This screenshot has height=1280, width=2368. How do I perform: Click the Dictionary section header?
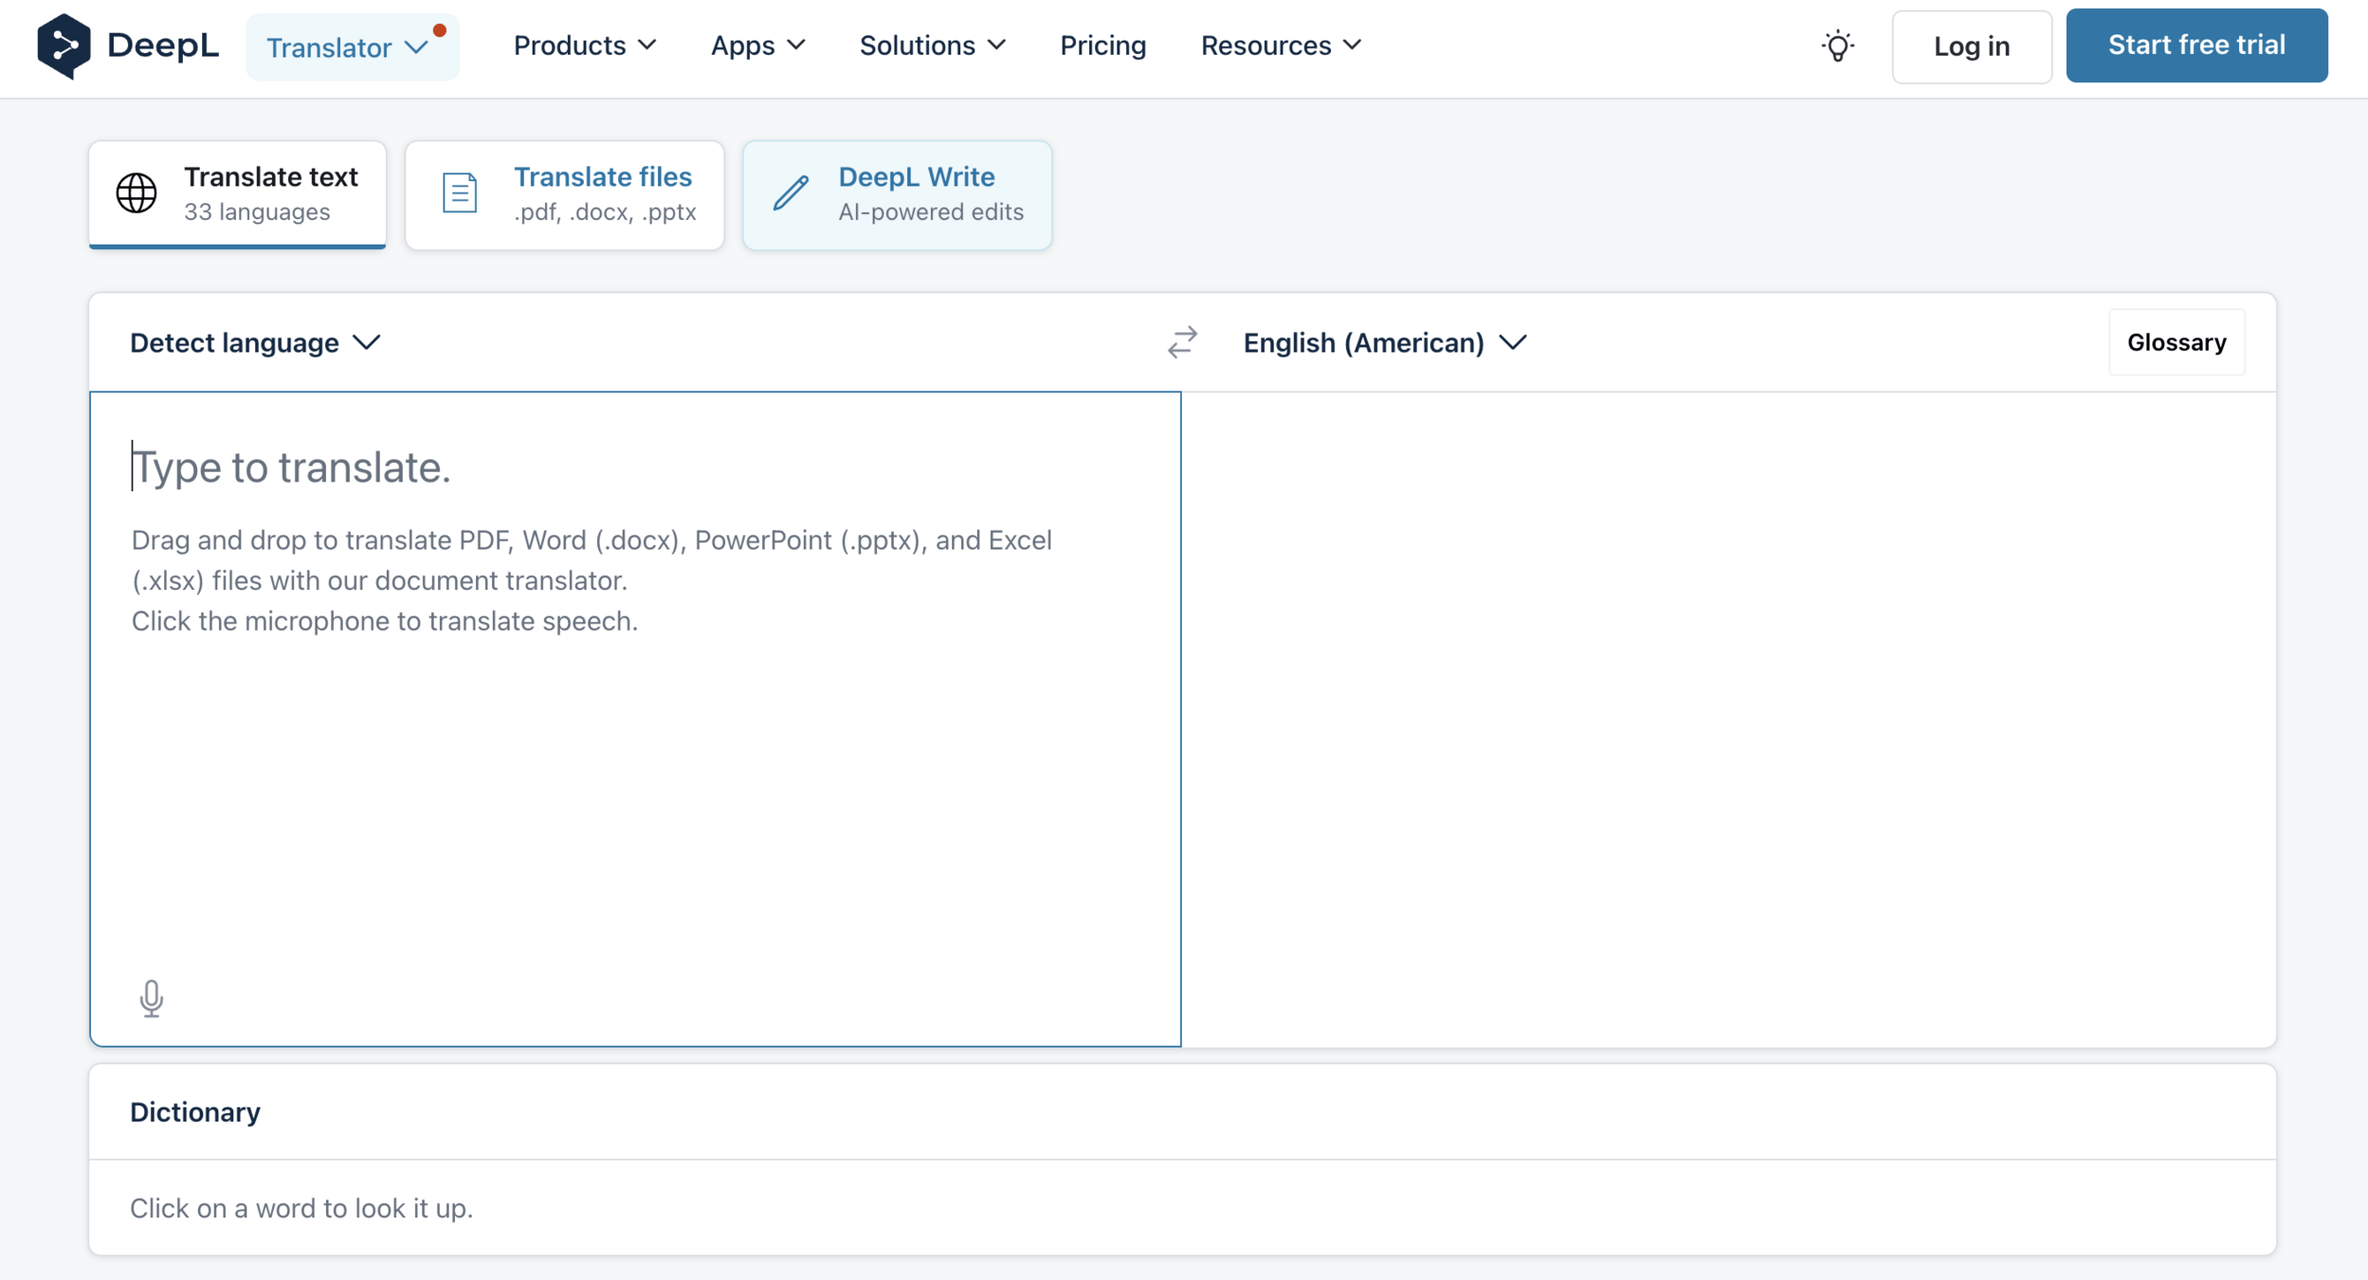(195, 1111)
